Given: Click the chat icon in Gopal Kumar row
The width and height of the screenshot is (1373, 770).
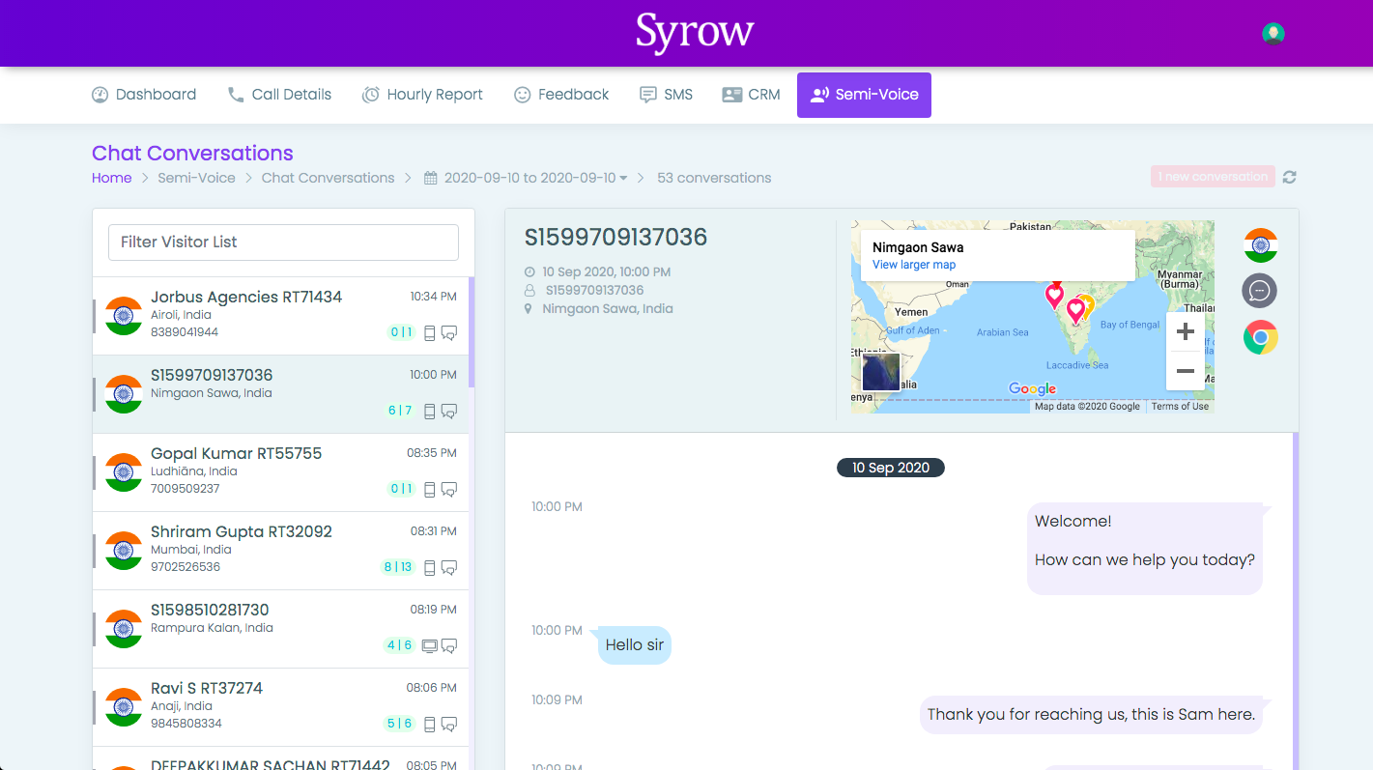Looking at the screenshot, I should (x=449, y=490).
